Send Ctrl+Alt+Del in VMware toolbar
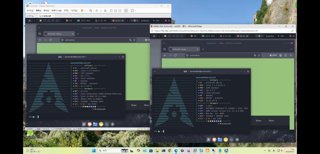 91,10
